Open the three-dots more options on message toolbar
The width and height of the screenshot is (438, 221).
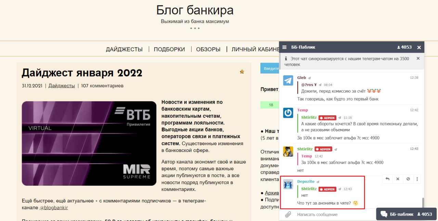[x=417, y=179]
